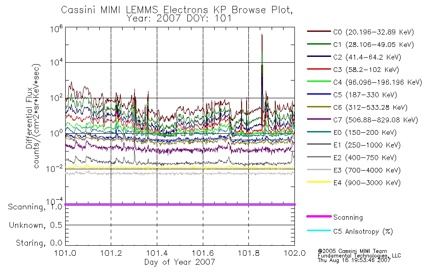Viewport: 433px width, 273px height.
Task: Click x-axis tick label 101.2
Action: point(111,253)
